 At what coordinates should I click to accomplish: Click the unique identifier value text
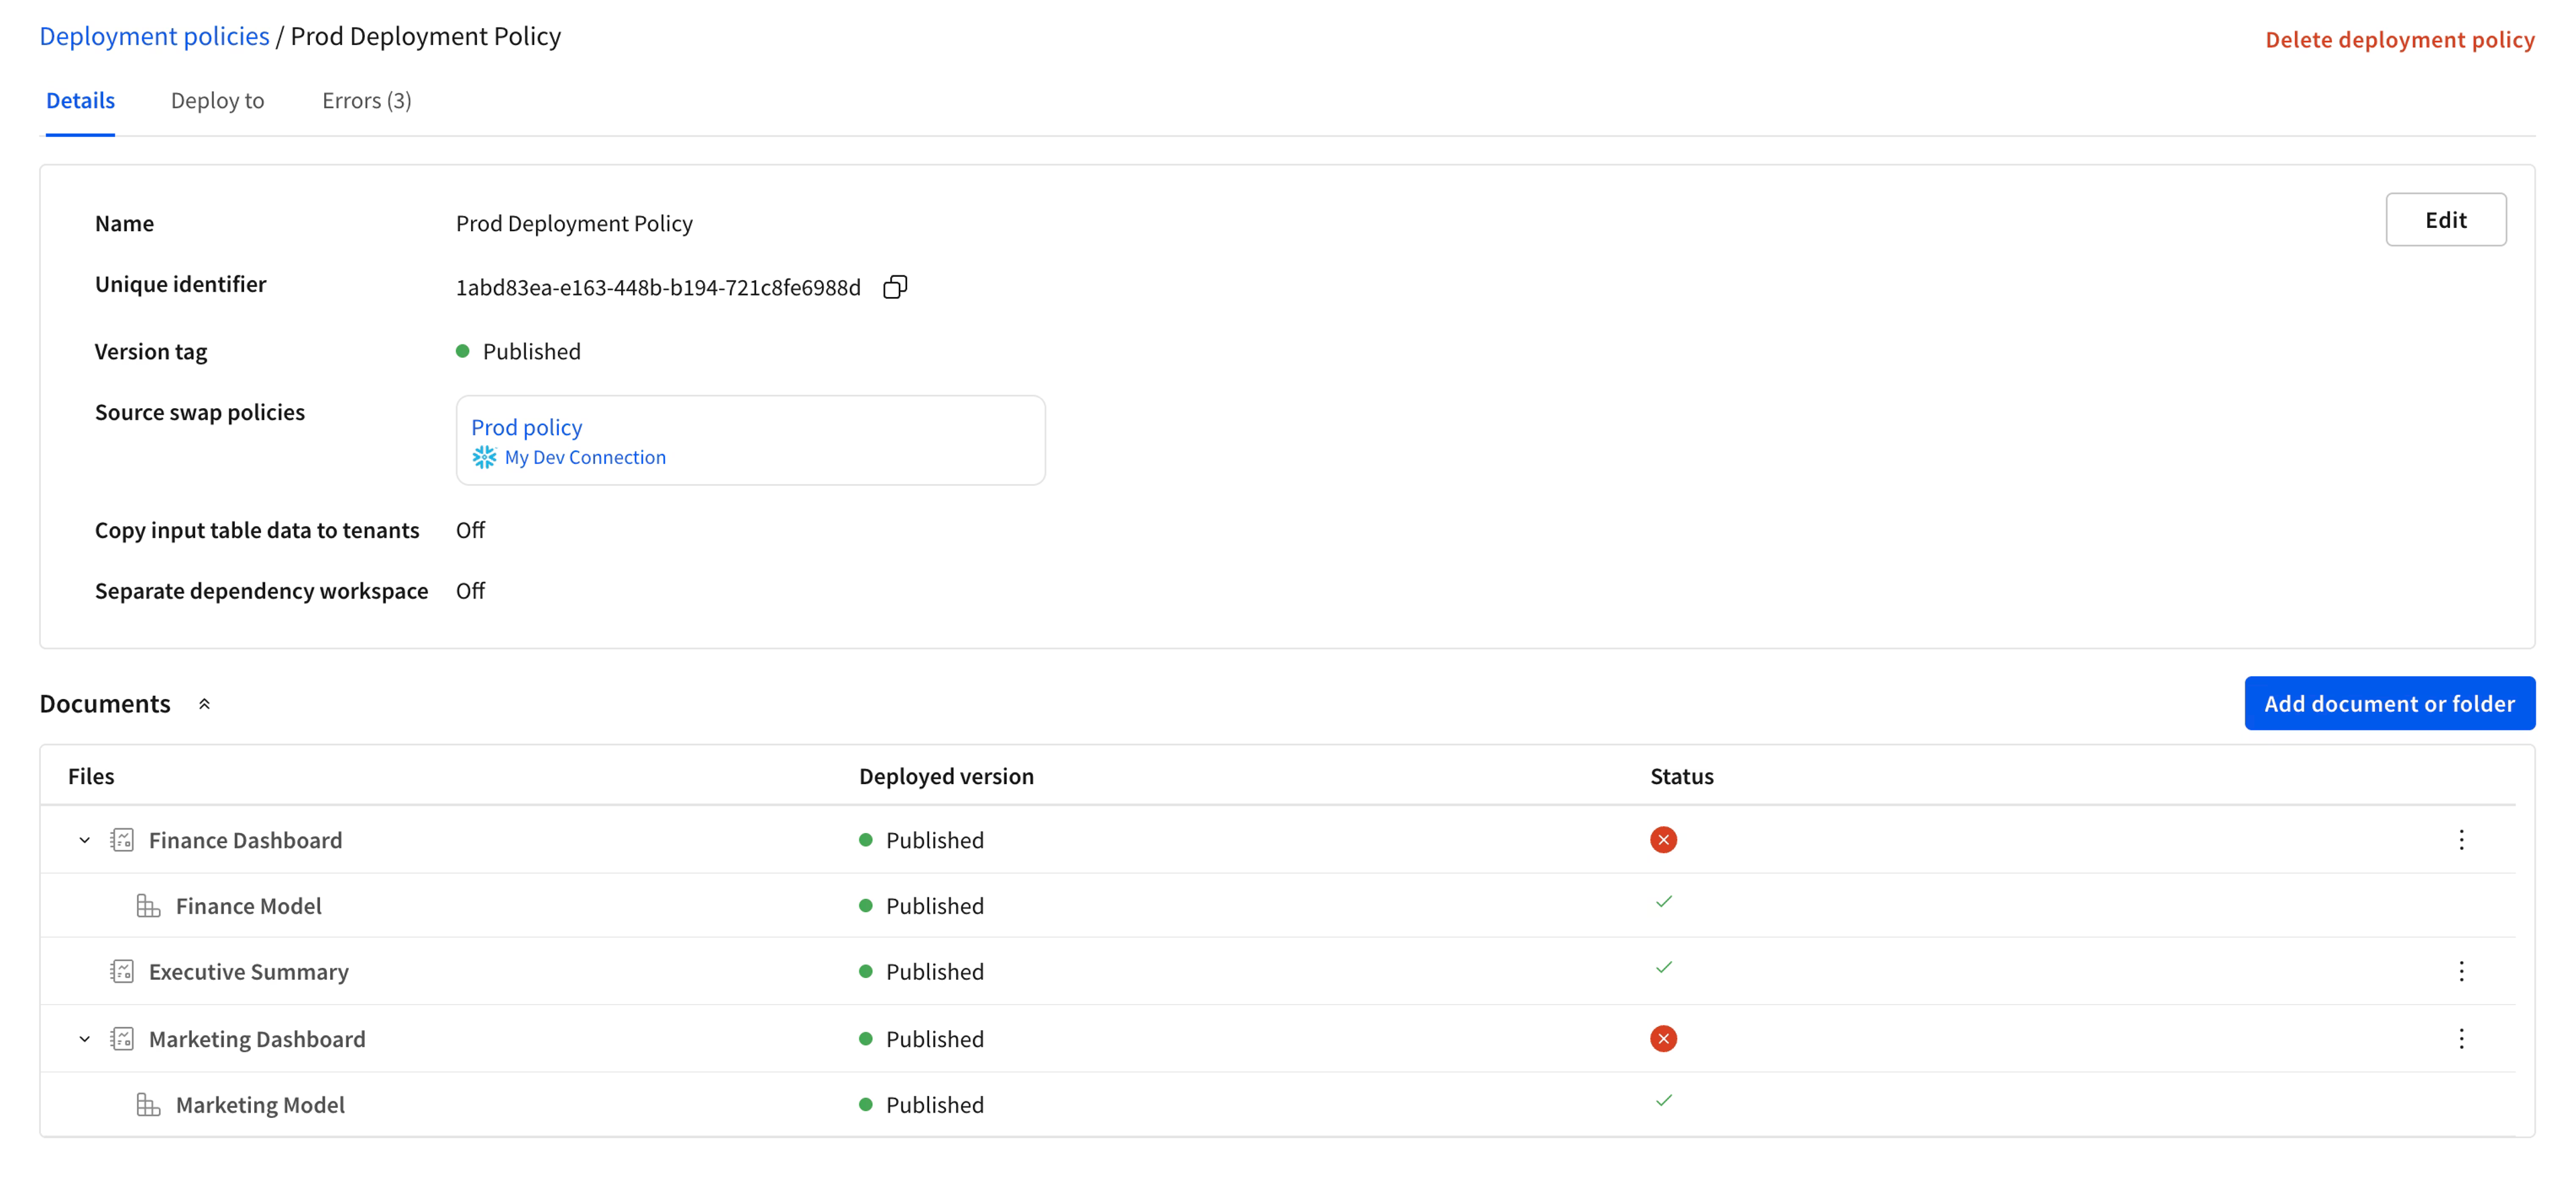(x=658, y=288)
